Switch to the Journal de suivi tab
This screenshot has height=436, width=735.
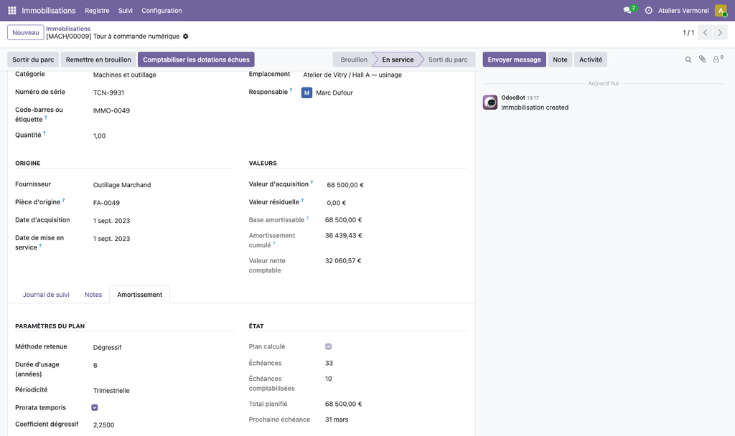pyautogui.click(x=46, y=295)
